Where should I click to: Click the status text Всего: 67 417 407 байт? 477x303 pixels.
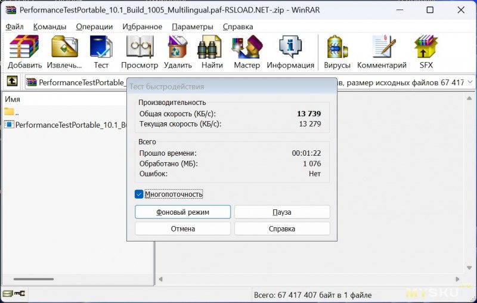pyautogui.click(x=312, y=295)
